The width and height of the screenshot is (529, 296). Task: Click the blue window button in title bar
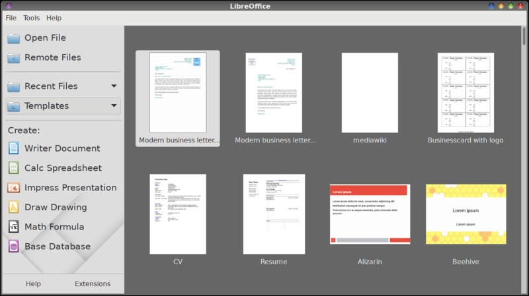(x=491, y=6)
